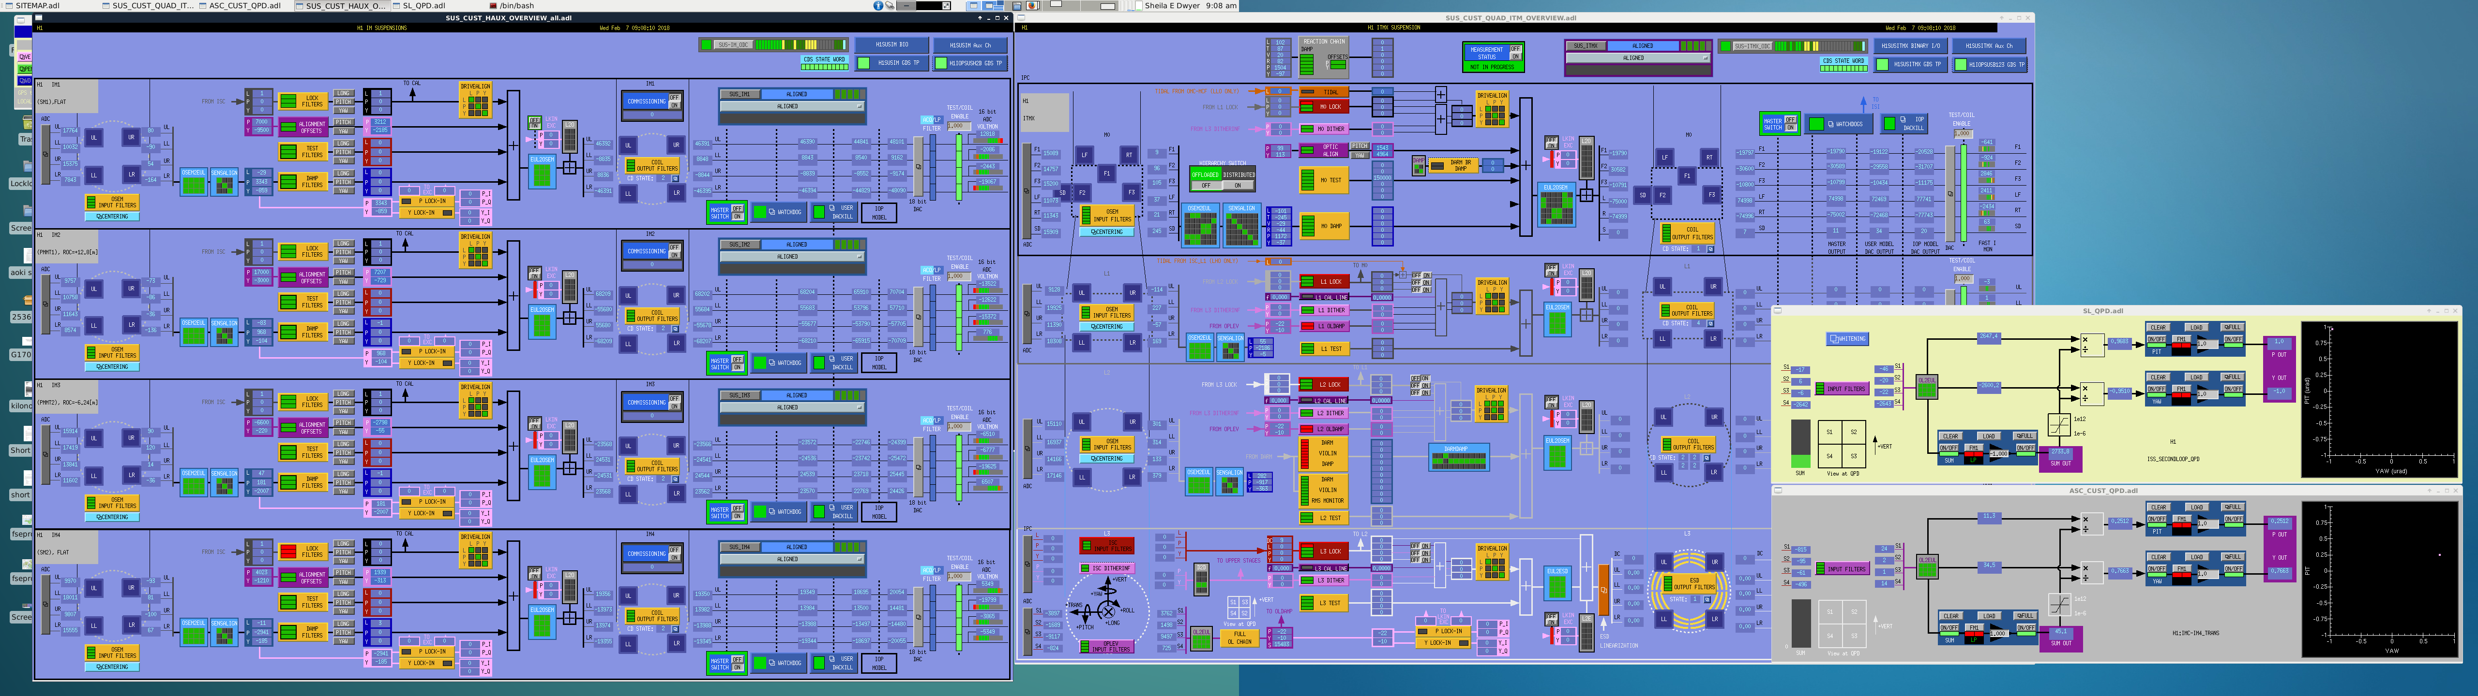Click IM1 TEST/COIL ENABLE value field
The image size is (2478, 696).
(959, 126)
